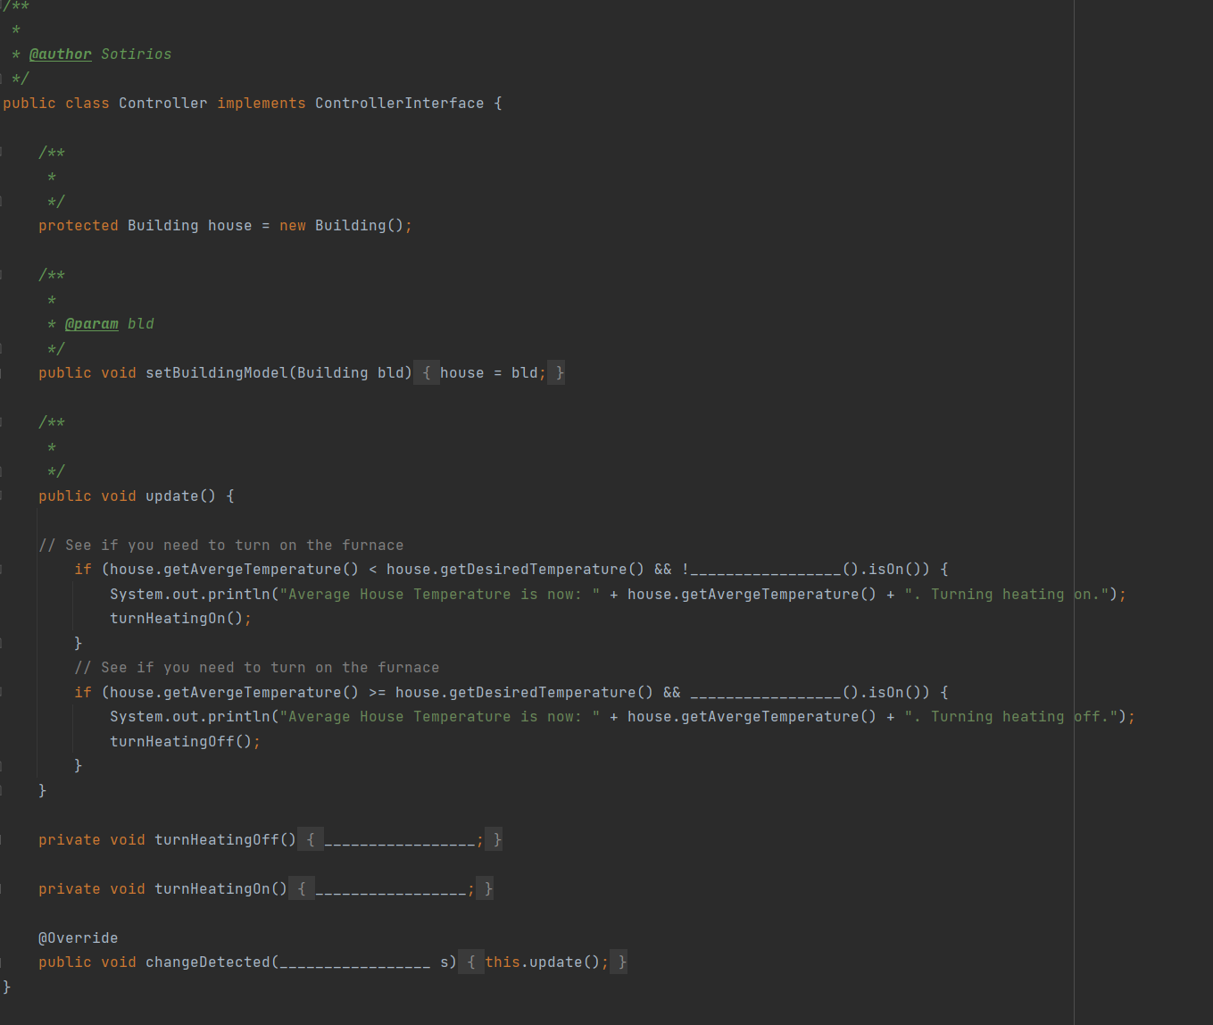
Task: Click the gutter marker next to turnHeatingOff method
Action: [3, 839]
